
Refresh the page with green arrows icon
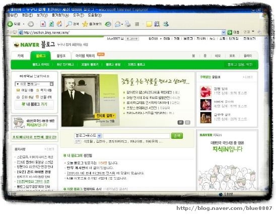tap(51, 24)
